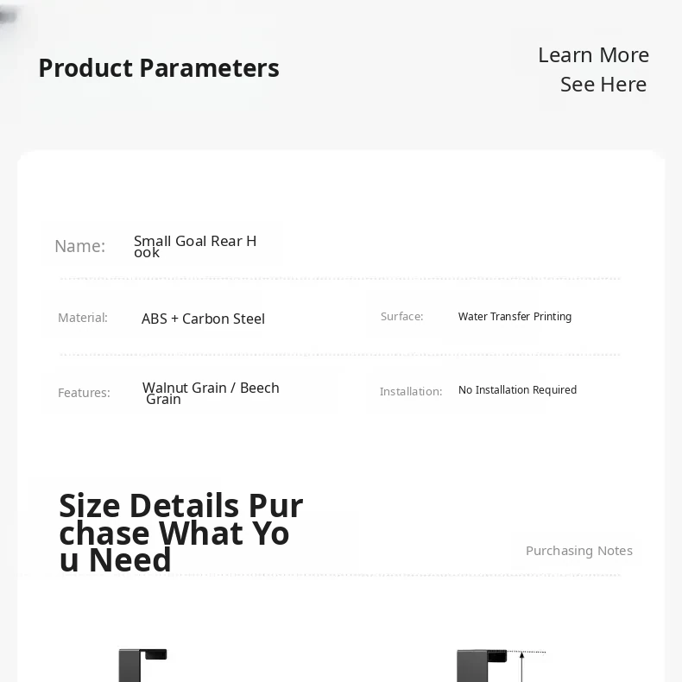
Task: Click the dotted divider below the Name row
Action: 340,279
